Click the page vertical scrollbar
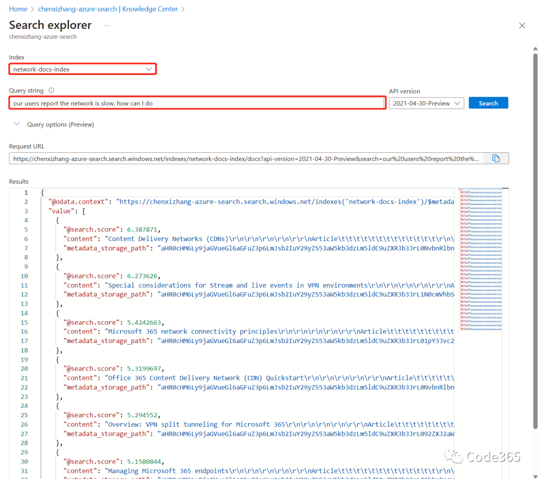The width and height of the screenshot is (538, 479). pos(535,240)
